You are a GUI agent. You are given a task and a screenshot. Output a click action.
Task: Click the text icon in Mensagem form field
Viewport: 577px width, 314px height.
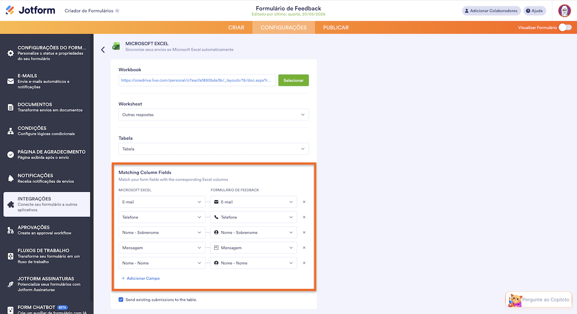(x=216, y=248)
